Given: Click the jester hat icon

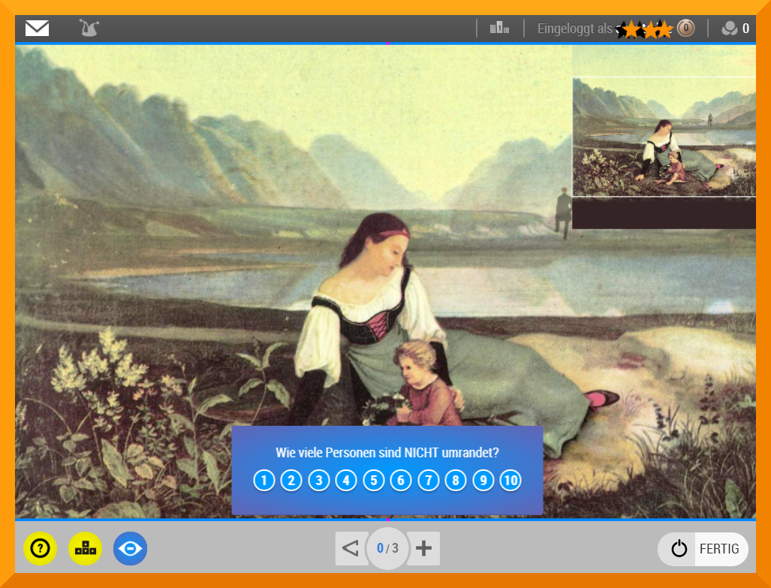Looking at the screenshot, I should tap(89, 28).
